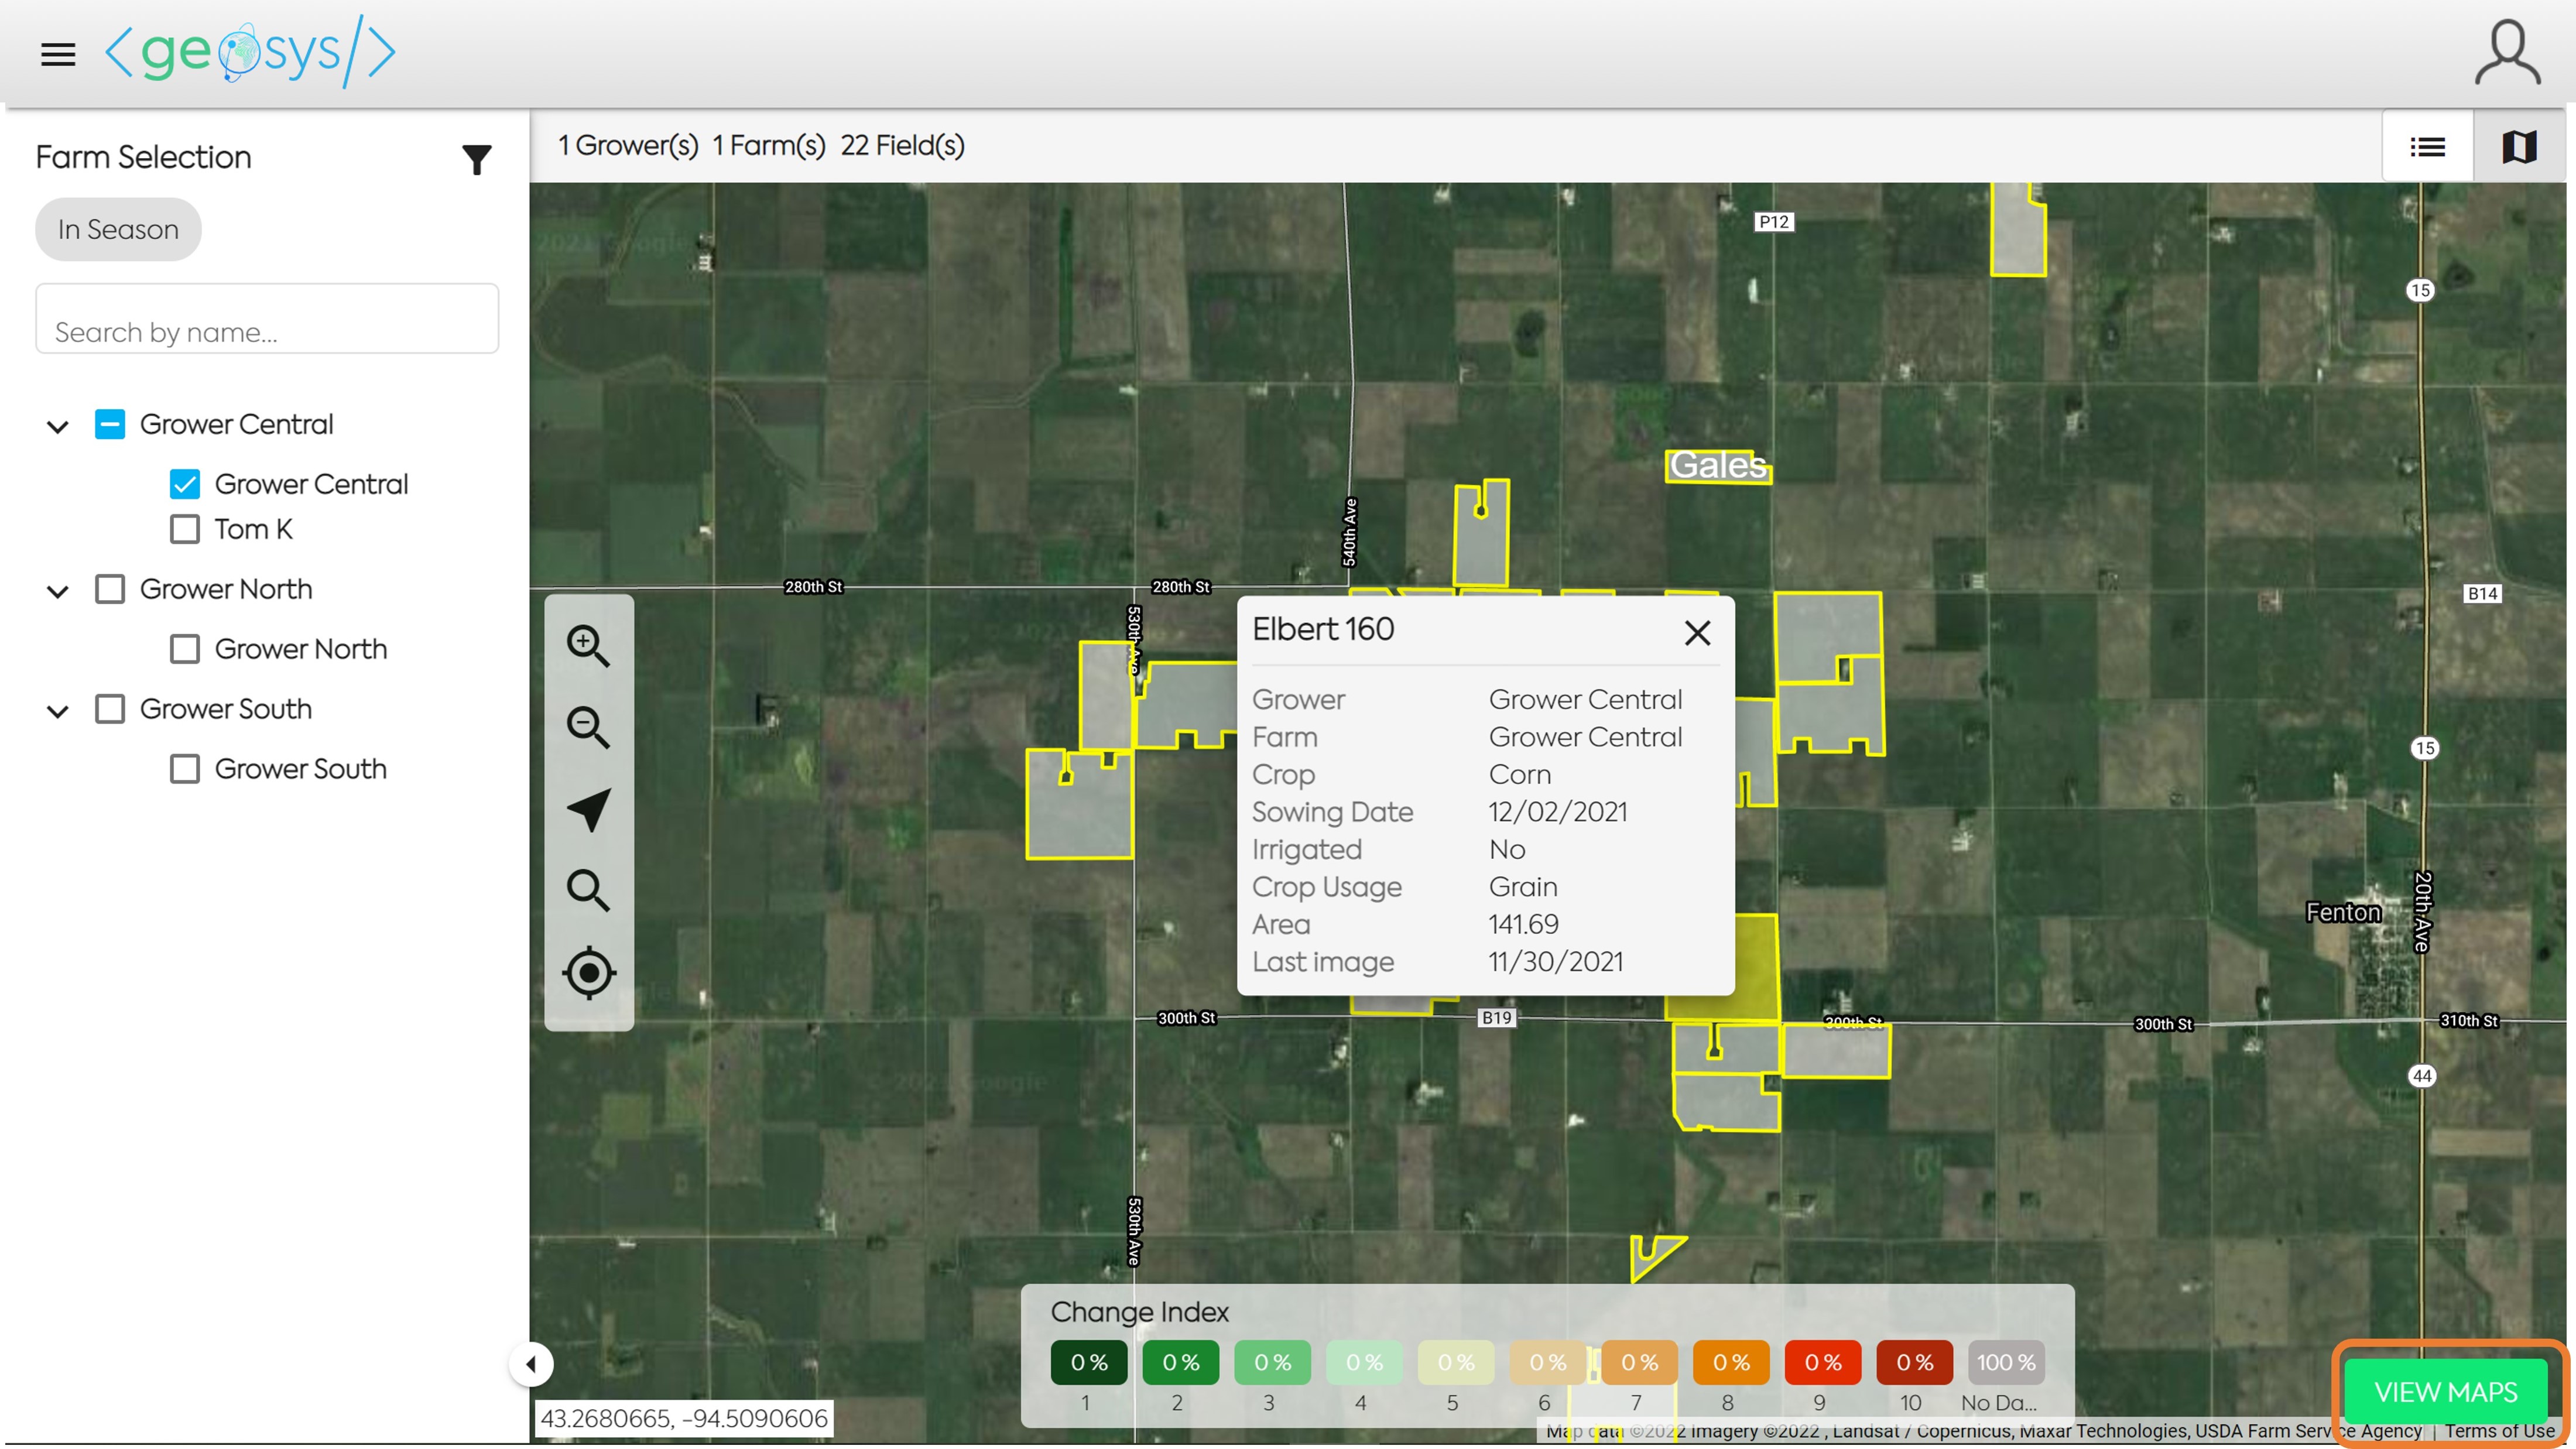
Task: Tick the Grower South grower checkbox
Action: (x=110, y=709)
